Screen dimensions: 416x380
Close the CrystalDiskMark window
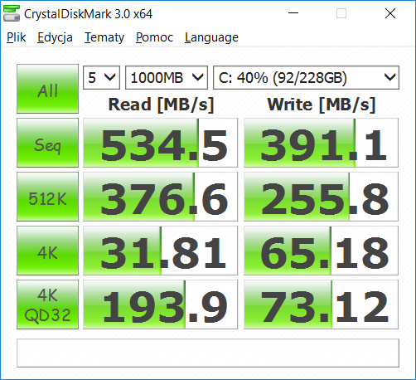click(390, 13)
